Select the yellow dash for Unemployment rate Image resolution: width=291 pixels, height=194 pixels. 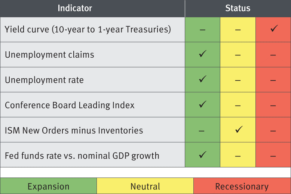pyautogui.click(x=238, y=80)
